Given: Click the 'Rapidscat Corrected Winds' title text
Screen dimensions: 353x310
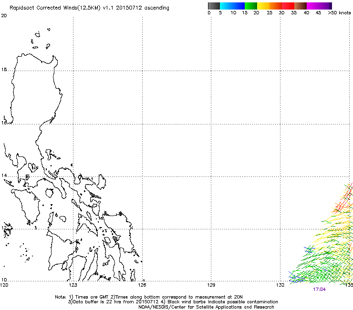Looking at the screenshot, I should coord(55,8).
